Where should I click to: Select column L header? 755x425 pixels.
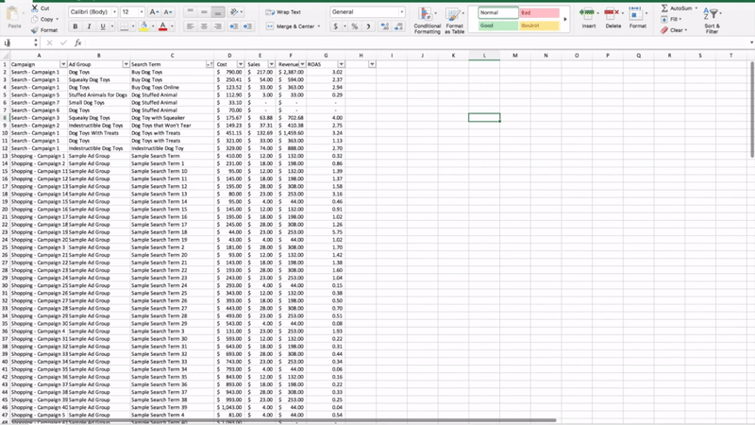[x=484, y=56]
